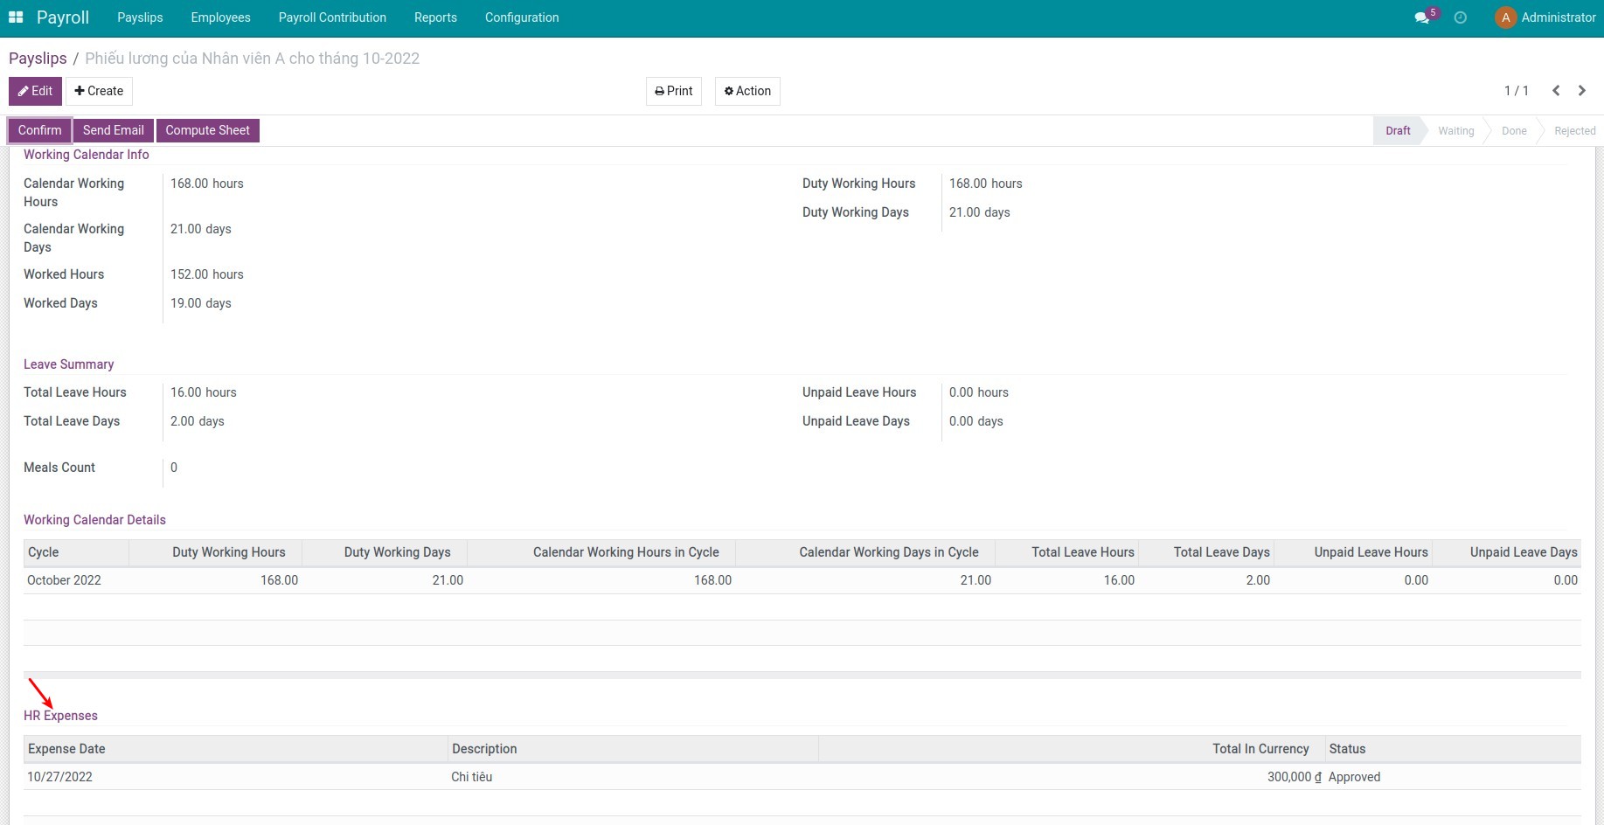The height and width of the screenshot is (825, 1604).
Task: Open the Payslips menu
Action: point(140,17)
